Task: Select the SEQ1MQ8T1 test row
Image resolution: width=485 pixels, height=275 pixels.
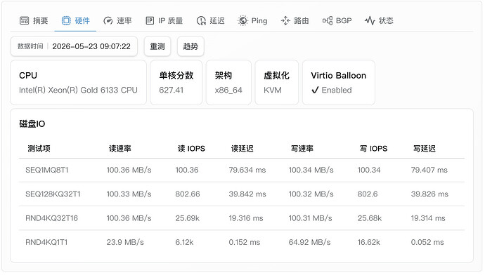Action: coord(242,170)
